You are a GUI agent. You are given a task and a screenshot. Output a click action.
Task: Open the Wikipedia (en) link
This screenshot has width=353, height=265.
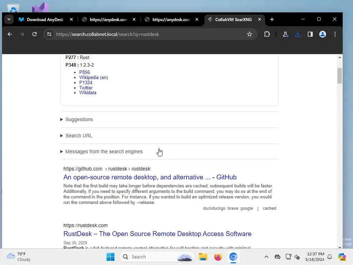93,77
